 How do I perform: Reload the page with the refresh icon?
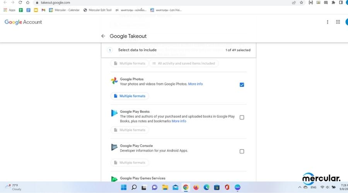coord(20,2)
